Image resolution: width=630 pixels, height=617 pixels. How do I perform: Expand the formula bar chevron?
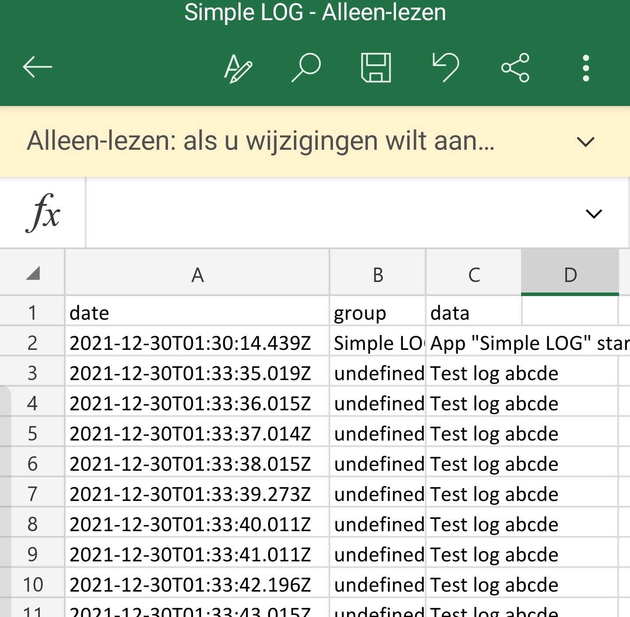(594, 214)
